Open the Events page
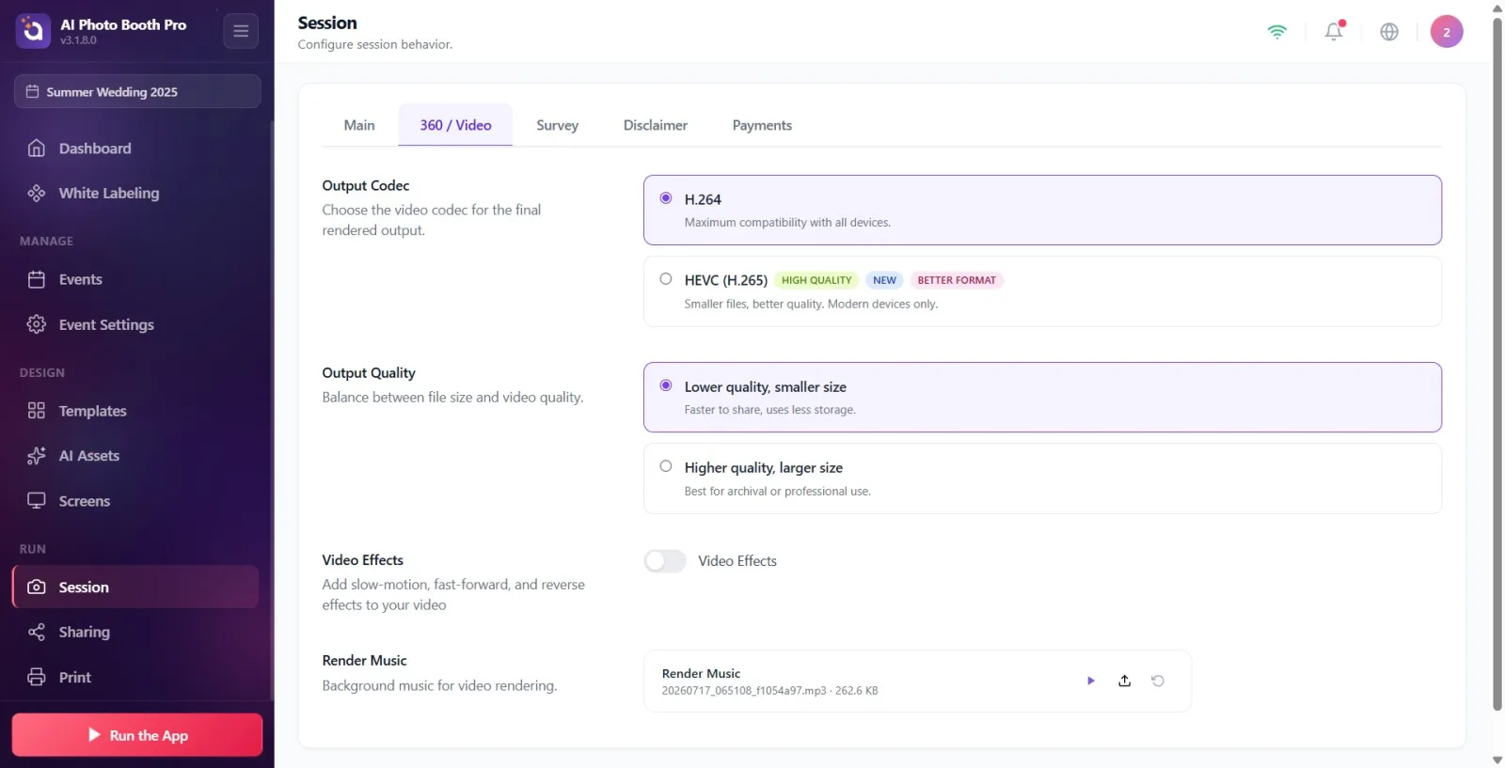Viewport: 1505px width, 768px height. tap(137, 279)
